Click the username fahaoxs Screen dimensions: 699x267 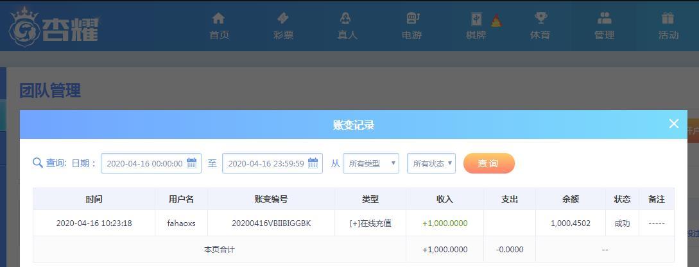[x=182, y=223]
